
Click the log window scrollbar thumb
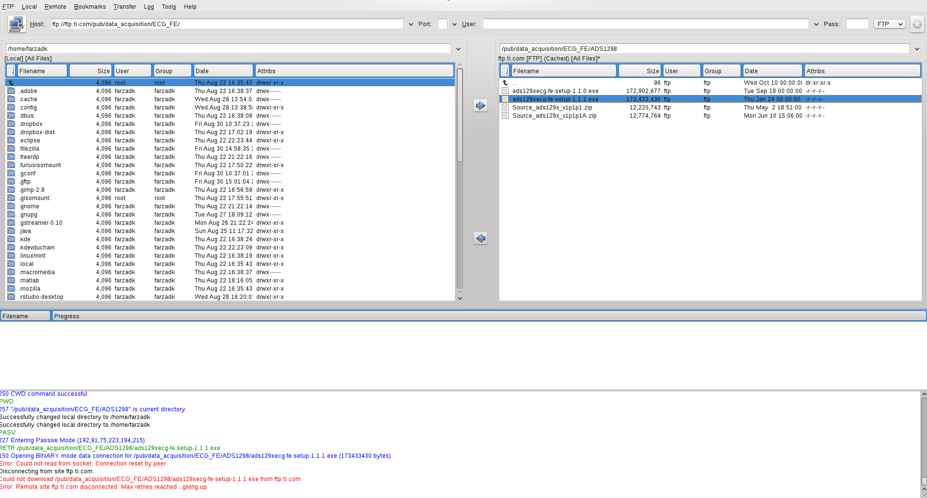coord(924,481)
